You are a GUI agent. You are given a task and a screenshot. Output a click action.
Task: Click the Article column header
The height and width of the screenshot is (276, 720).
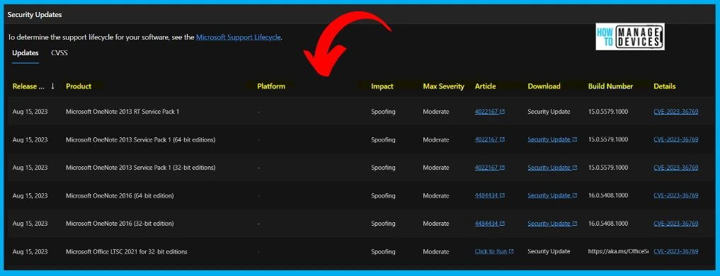coord(486,86)
